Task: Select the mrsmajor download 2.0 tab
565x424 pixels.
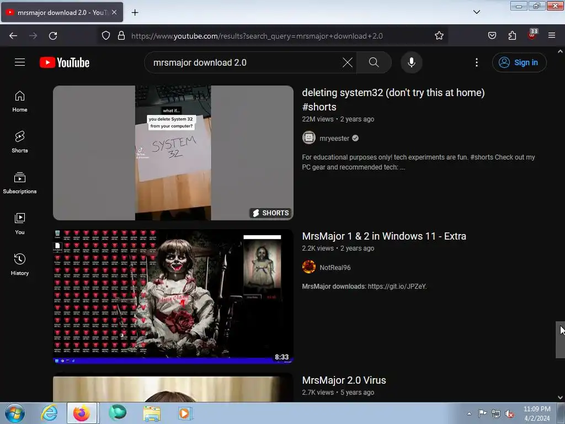Action: tap(62, 12)
